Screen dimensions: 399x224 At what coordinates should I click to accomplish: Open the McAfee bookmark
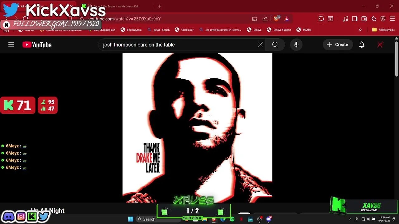[304, 30]
